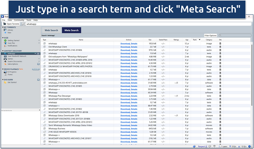Add a new subscription with plus button

tap(38, 64)
